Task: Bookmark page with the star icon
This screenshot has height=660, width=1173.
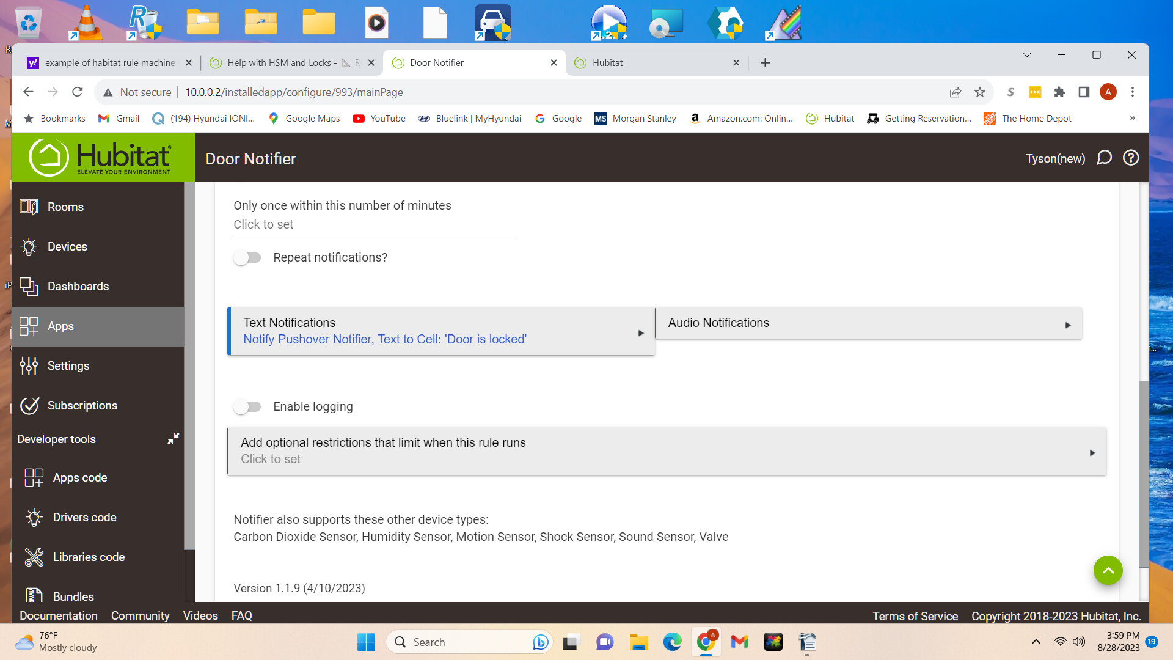Action: pyautogui.click(x=980, y=92)
